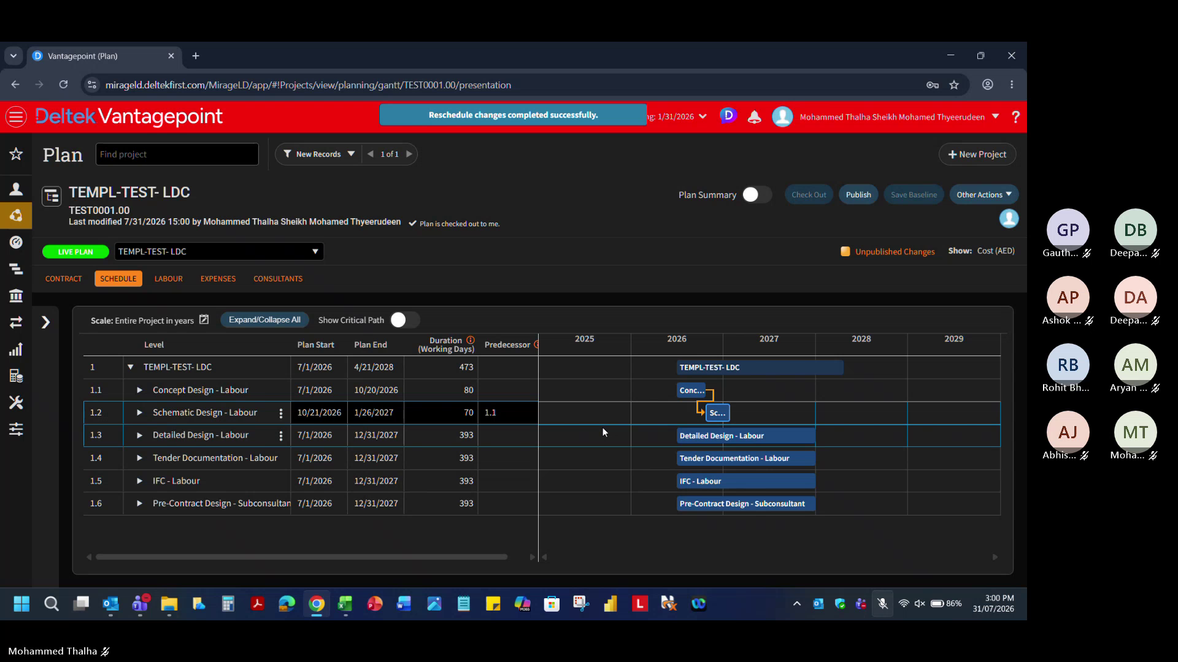Click the user avatar below Other Actions
Screen dimensions: 1178x662
coord(1009,219)
